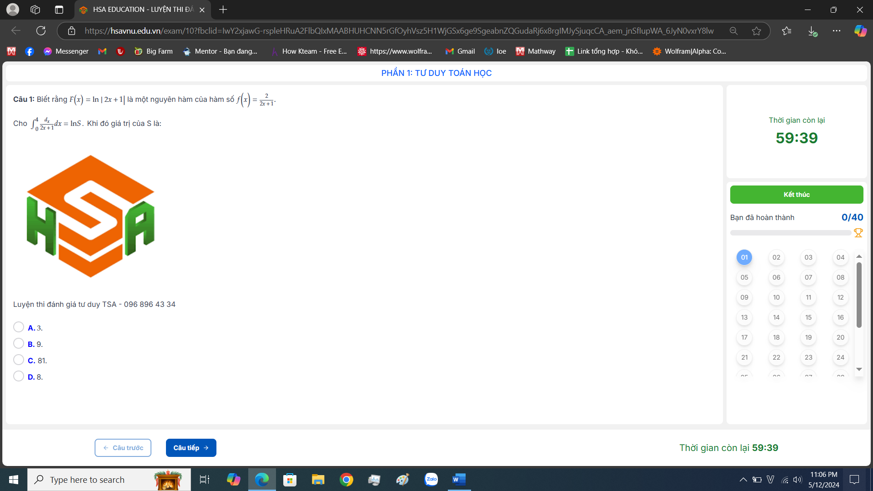Image resolution: width=873 pixels, height=491 pixels.
Task: Go to next question with Câu tiếp
Action: pyautogui.click(x=191, y=448)
